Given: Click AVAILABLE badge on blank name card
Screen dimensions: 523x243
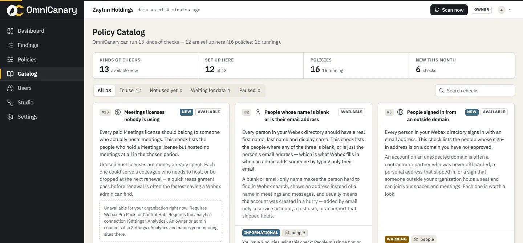Looking at the screenshot, I should pos(352,112).
